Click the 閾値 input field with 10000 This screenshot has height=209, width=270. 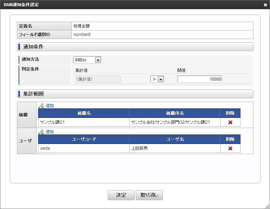[200, 79]
